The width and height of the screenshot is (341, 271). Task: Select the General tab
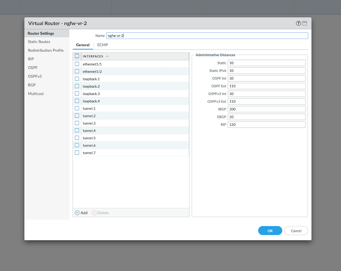point(83,45)
